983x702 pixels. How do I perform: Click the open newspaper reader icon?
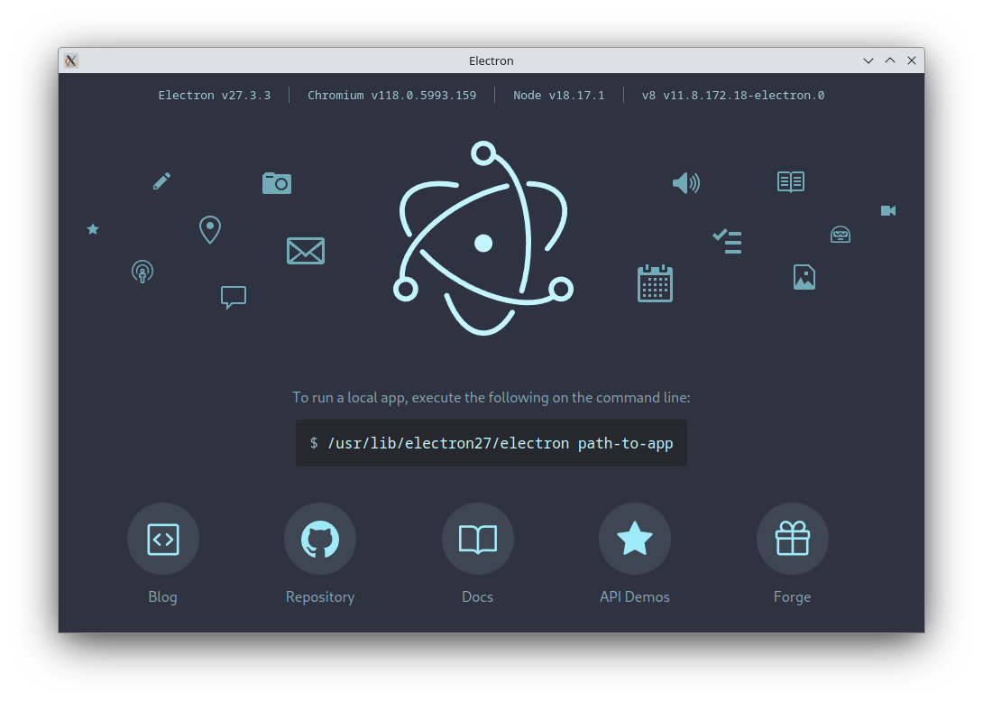point(791,182)
